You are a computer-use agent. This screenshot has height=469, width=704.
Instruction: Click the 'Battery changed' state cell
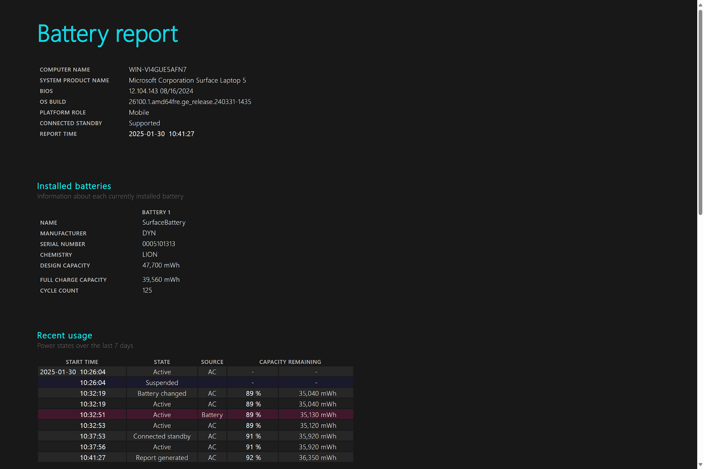162,393
